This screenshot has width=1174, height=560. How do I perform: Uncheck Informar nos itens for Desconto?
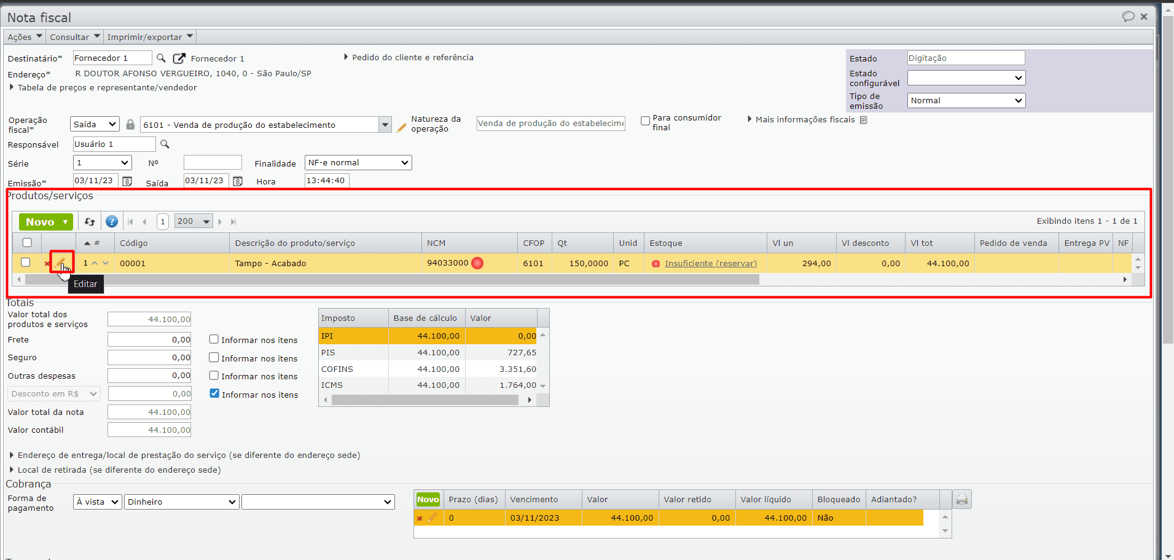[x=214, y=393]
